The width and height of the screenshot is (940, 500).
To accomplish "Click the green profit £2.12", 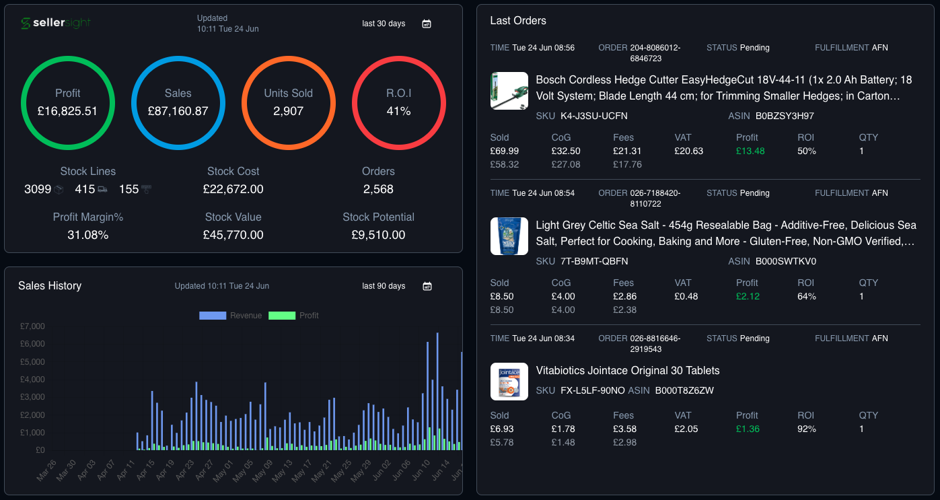I will coord(748,297).
